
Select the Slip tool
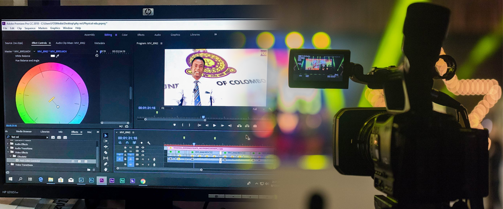106,158
